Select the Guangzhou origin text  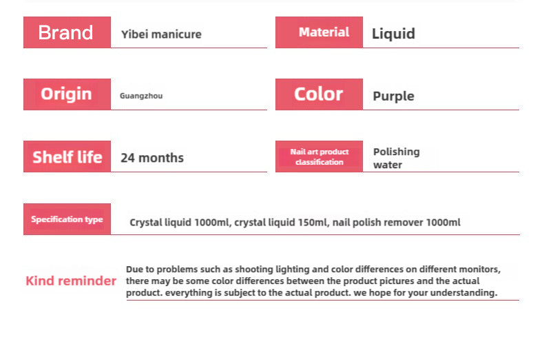click(x=141, y=96)
